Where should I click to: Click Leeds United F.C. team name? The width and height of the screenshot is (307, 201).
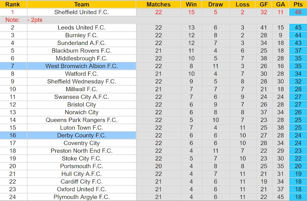click(x=82, y=28)
